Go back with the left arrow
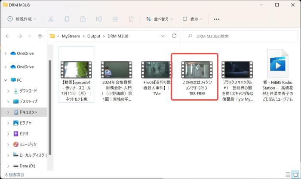The width and height of the screenshot is (301, 179). click(8, 36)
